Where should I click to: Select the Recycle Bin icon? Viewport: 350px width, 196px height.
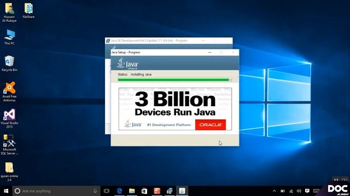tap(9, 64)
